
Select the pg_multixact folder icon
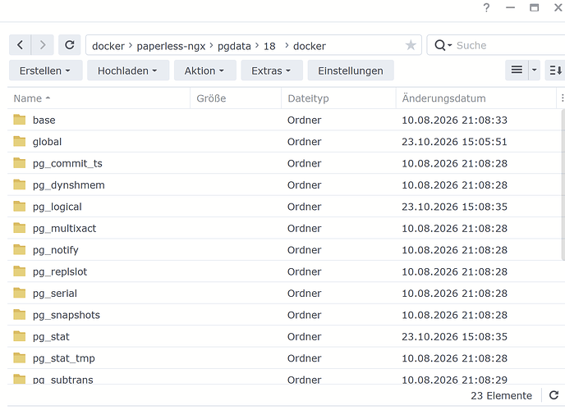(20, 228)
